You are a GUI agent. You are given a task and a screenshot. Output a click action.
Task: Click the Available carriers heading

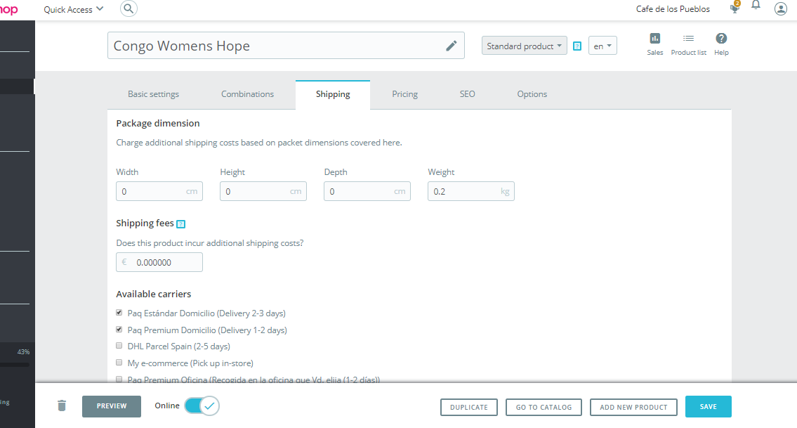coord(154,294)
